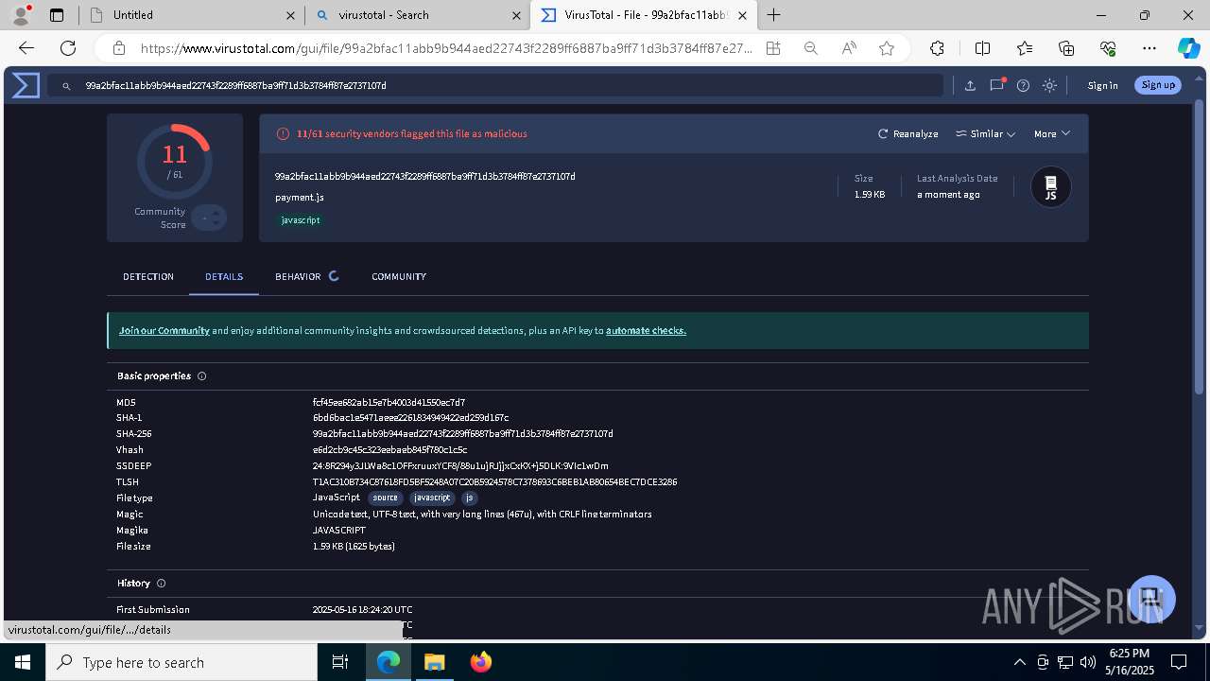The image size is (1210, 681).
Task: Click the floating chat button
Action: [x=1149, y=599]
